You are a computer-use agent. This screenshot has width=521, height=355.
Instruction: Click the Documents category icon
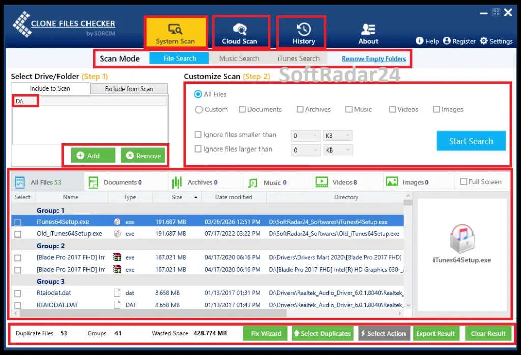pos(93,182)
